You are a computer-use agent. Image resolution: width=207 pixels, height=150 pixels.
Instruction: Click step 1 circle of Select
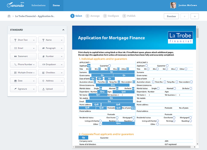click(x=72, y=16)
